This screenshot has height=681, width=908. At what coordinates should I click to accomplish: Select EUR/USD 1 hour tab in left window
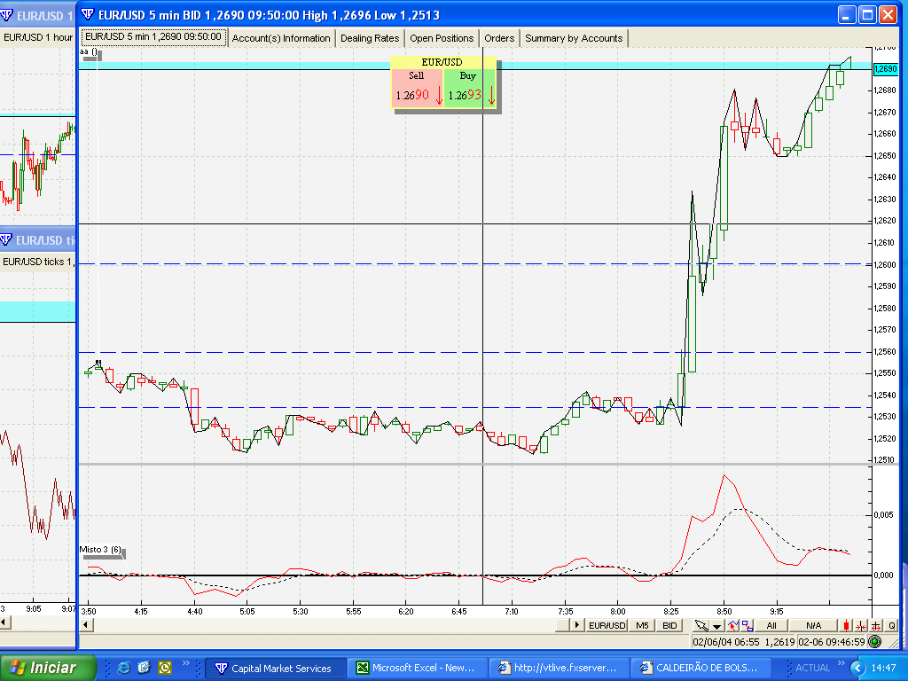pos(37,37)
